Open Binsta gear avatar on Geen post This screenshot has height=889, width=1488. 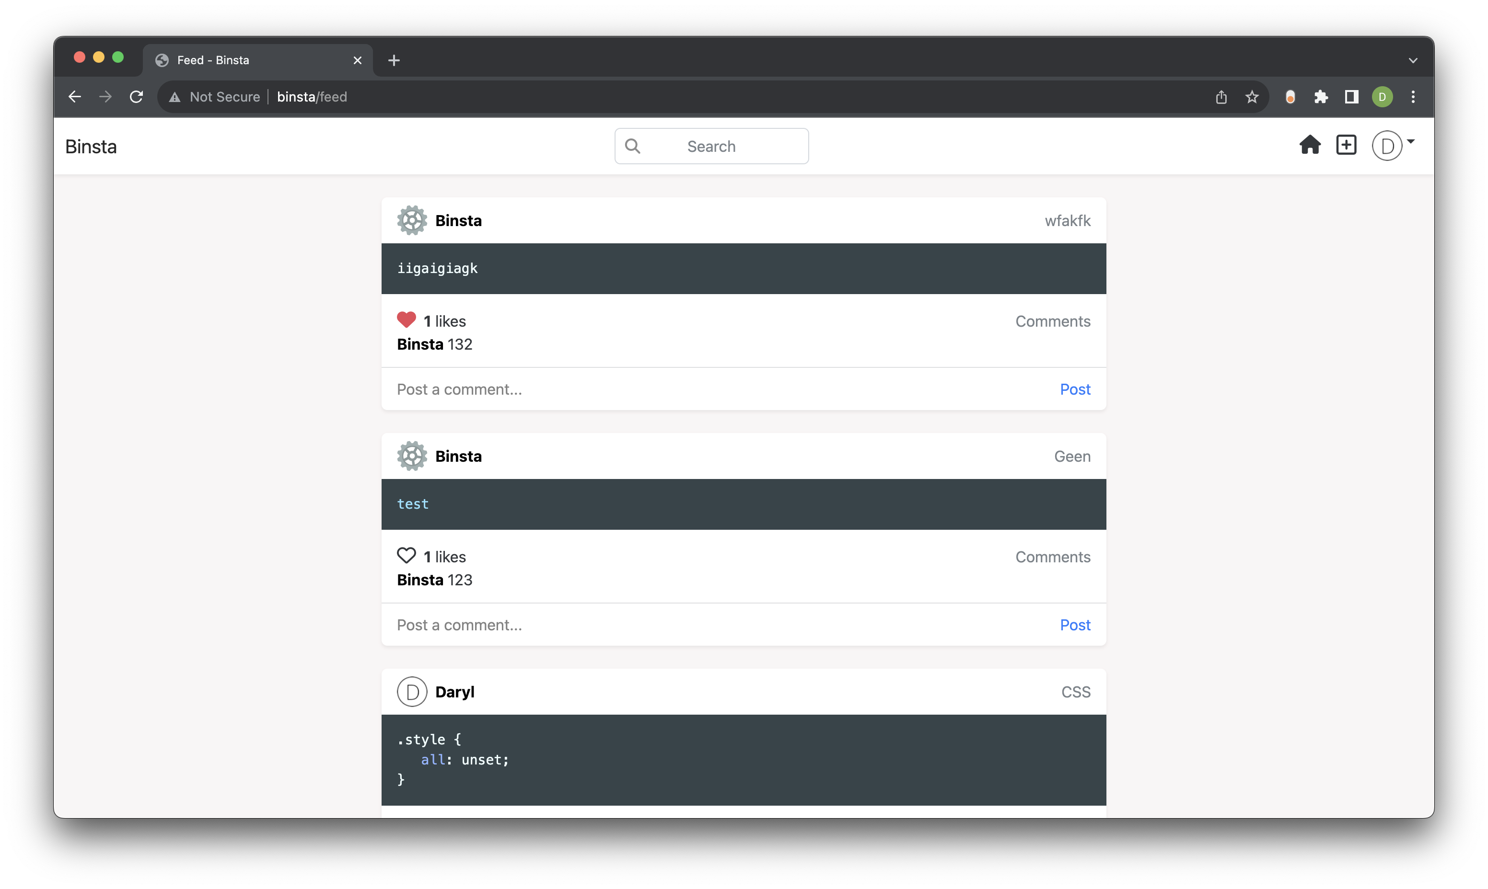tap(412, 456)
